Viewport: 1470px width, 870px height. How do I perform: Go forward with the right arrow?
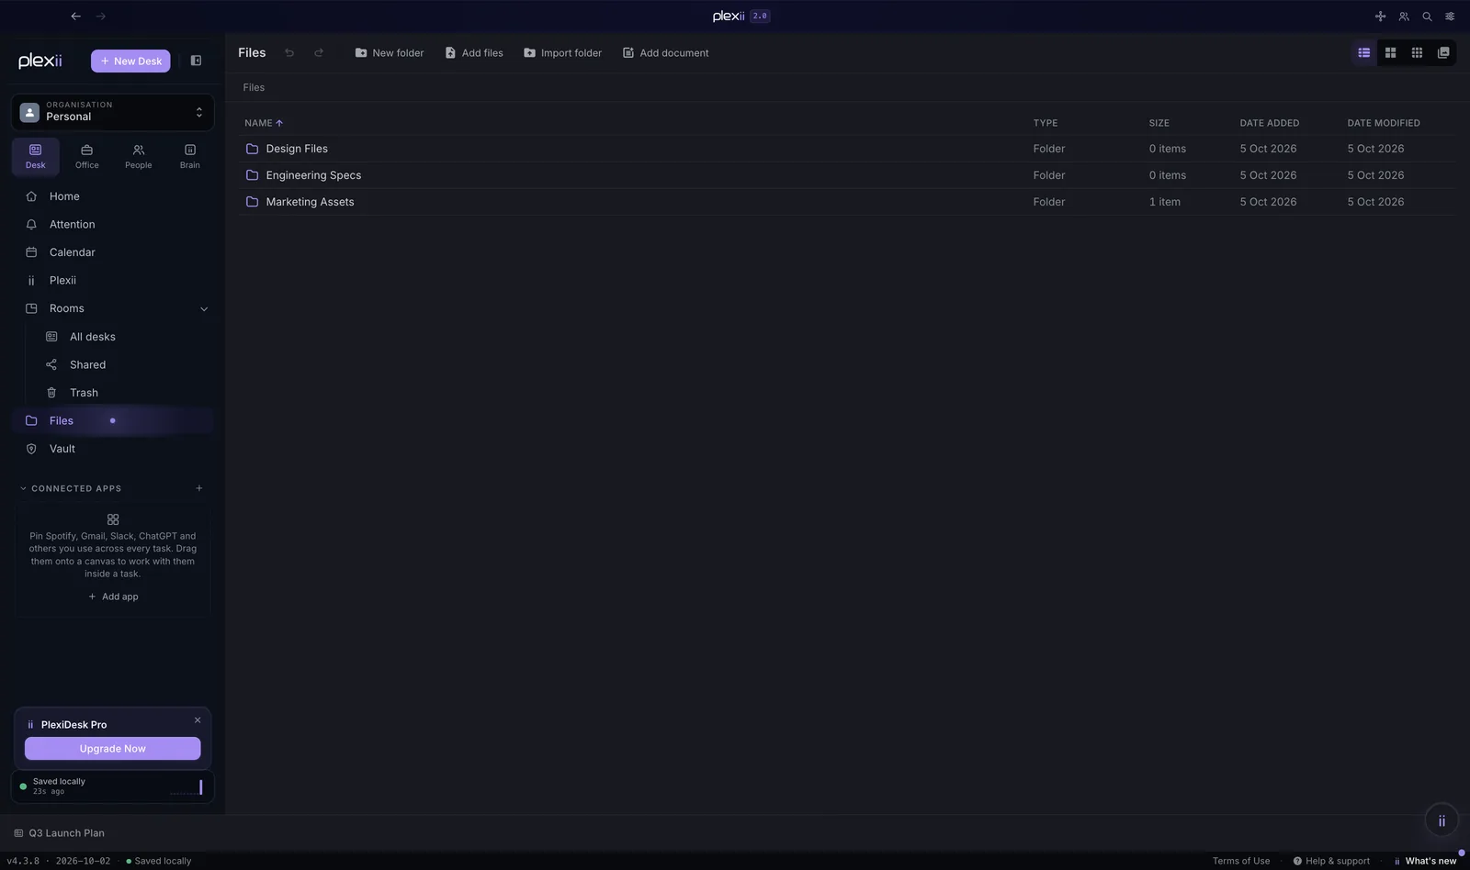pyautogui.click(x=101, y=16)
